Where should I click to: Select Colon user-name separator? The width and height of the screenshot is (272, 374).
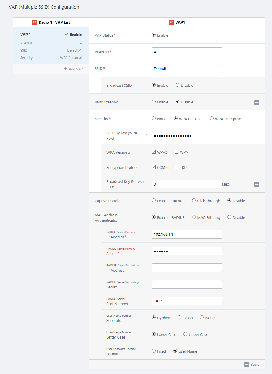point(180,318)
